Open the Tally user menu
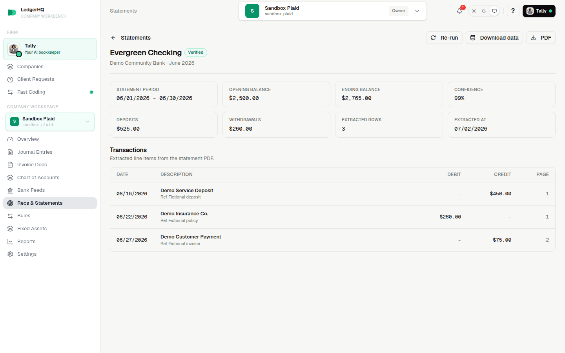 click(539, 11)
